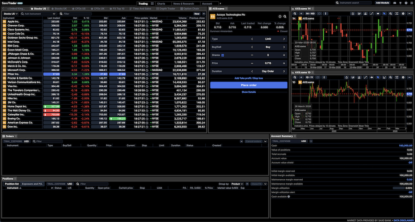Select the Pfizer Inc. row in the watchlist
The image size is (415, 222).
pyautogui.click(x=104, y=74)
